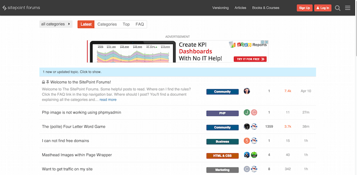The width and height of the screenshot is (357, 175).
Task: Click Community badge on Four Letter Word Game row
Action: tap(222, 127)
